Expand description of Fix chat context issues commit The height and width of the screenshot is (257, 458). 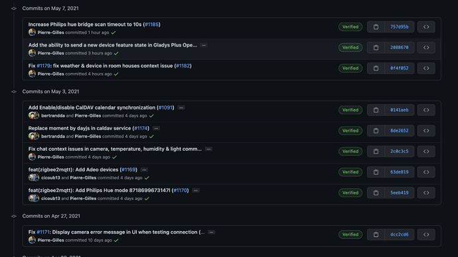[x=208, y=149]
